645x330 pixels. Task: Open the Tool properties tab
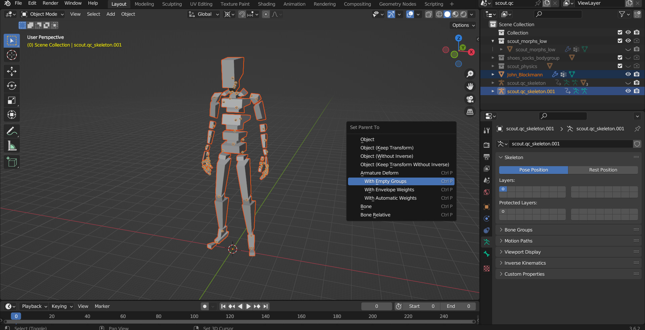(486, 130)
